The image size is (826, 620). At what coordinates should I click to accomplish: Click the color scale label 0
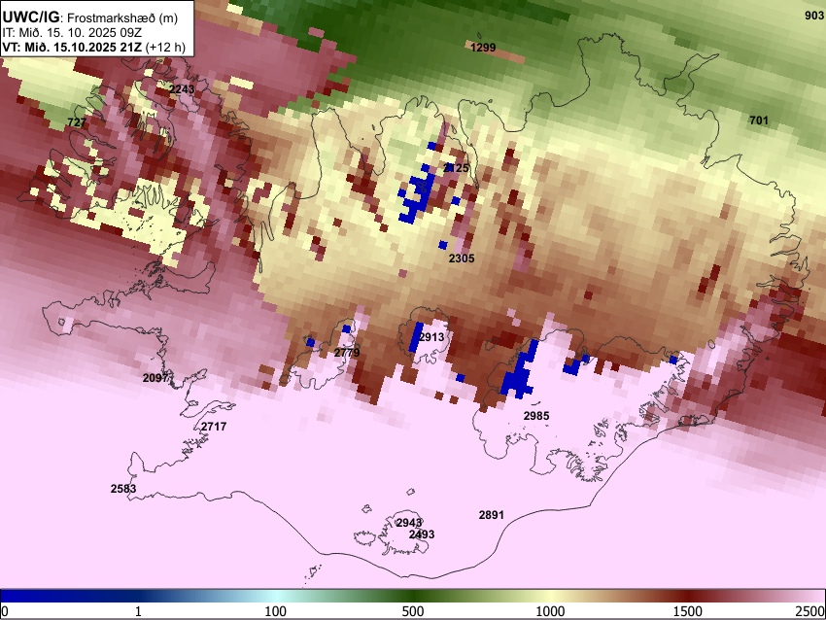click(x=5, y=611)
